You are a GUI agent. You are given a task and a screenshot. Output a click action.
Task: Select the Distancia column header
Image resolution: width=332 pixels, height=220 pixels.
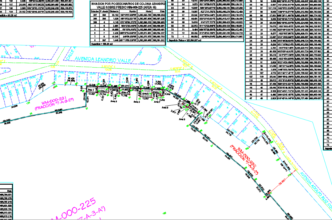tap(114, 10)
